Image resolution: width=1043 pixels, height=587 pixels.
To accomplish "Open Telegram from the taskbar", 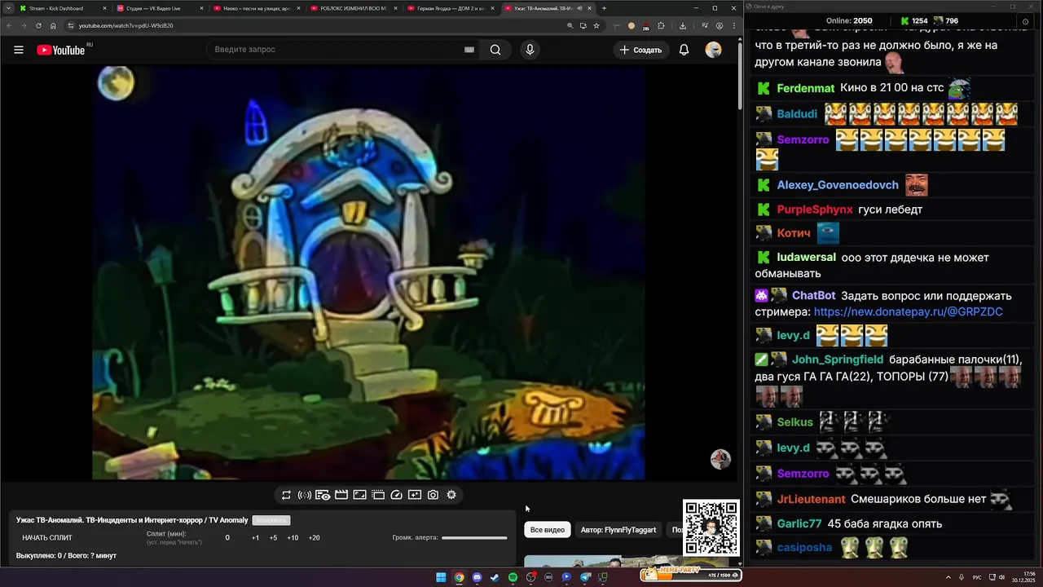I will [584, 577].
